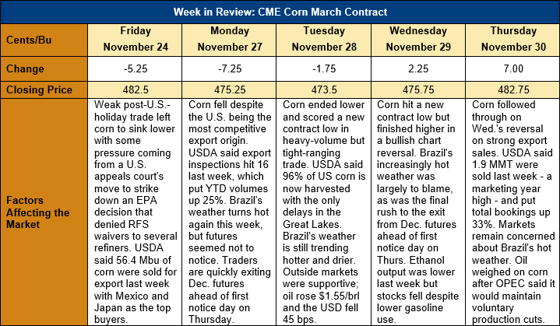
Task: Select the 'Cents/Bu' header cell
Action: coord(44,40)
